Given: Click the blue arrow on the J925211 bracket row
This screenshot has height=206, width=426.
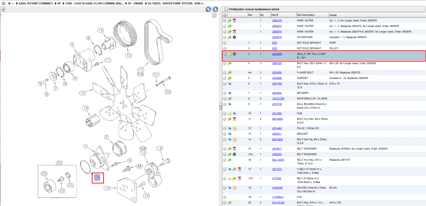Looking at the screenshot, I should 230,134.
